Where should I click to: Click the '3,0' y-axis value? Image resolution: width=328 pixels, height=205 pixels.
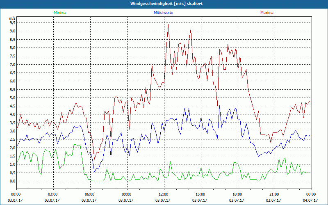13,131
